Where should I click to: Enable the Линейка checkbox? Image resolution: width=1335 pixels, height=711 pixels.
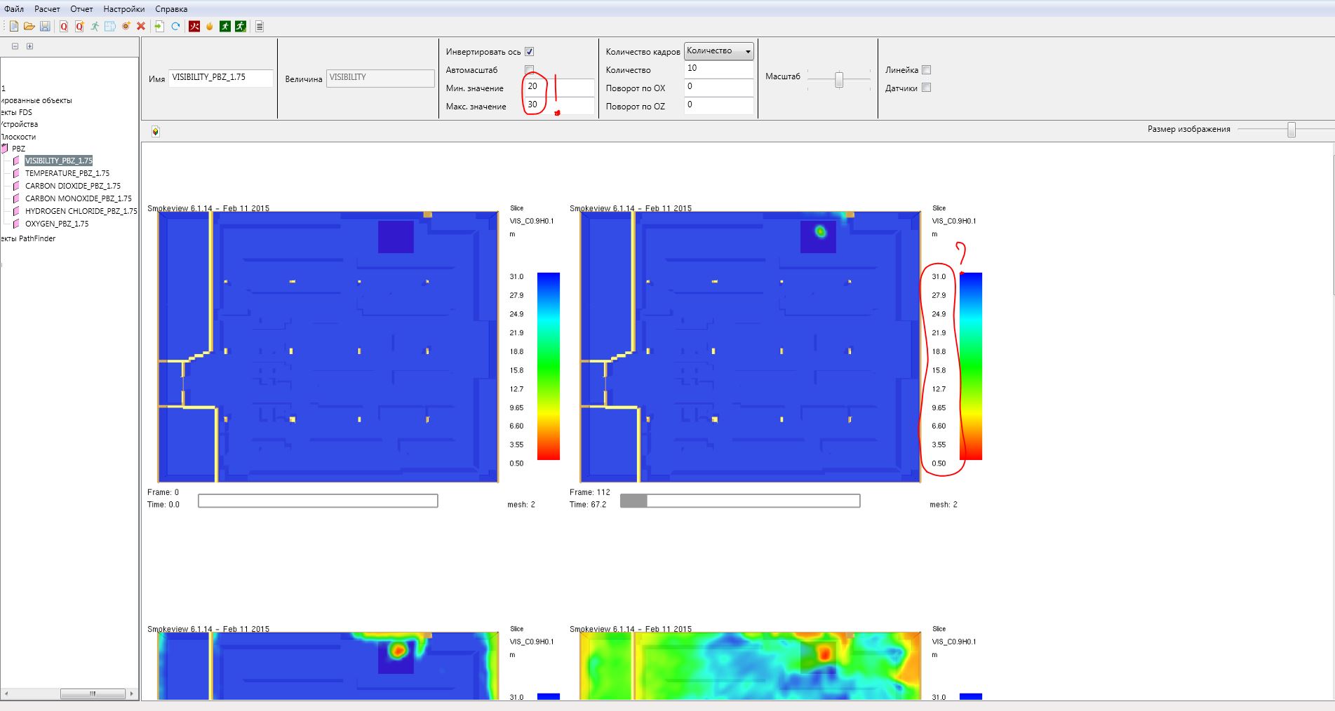coord(927,69)
